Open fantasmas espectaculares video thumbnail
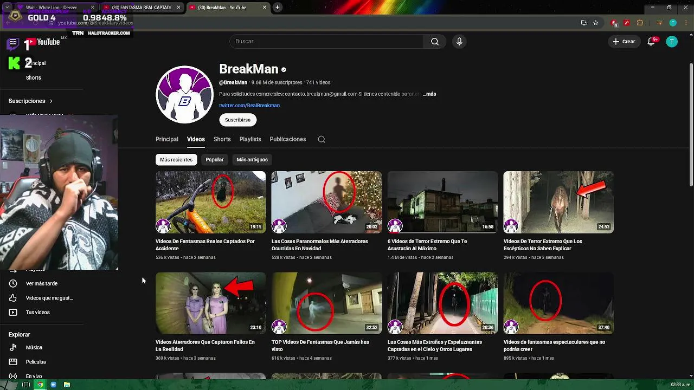The height and width of the screenshot is (390, 694). click(x=558, y=303)
